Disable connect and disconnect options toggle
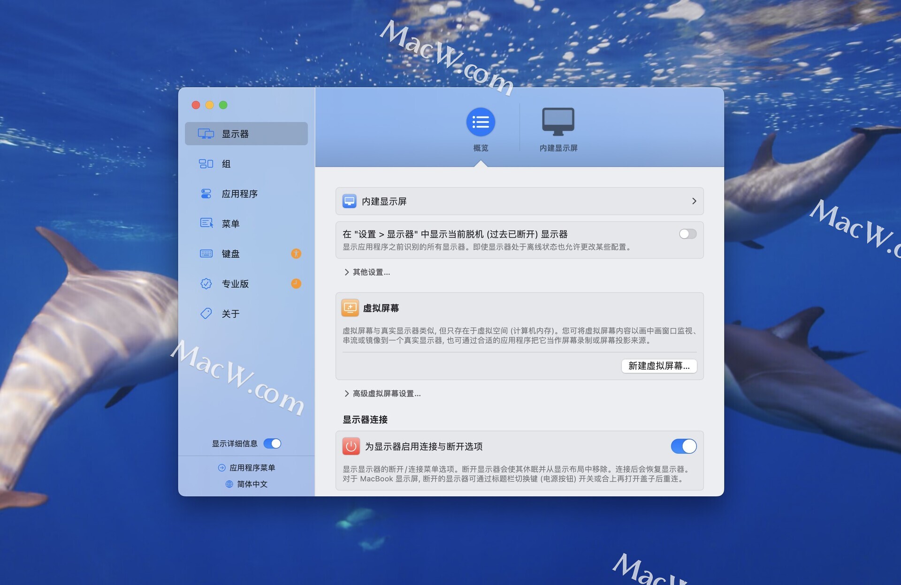Viewport: 901px width, 585px height. pos(683,446)
